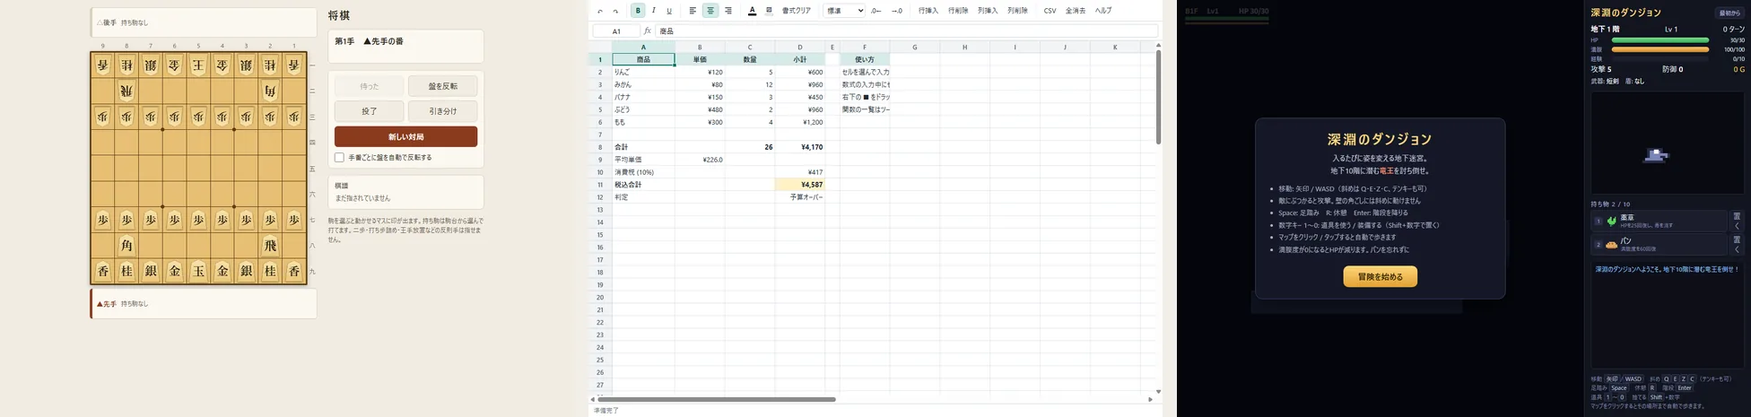Click the sente 持ち駒なし captured-pieces tray
This screenshot has height=417, width=1751.
pos(204,304)
